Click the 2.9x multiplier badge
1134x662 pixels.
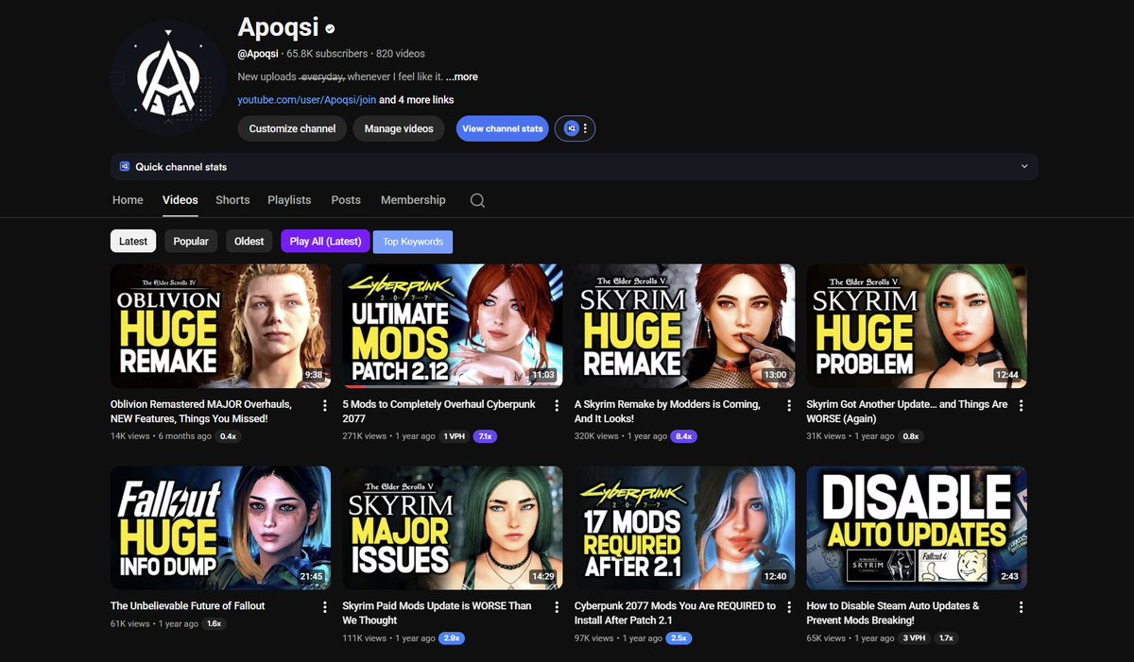[x=452, y=638]
